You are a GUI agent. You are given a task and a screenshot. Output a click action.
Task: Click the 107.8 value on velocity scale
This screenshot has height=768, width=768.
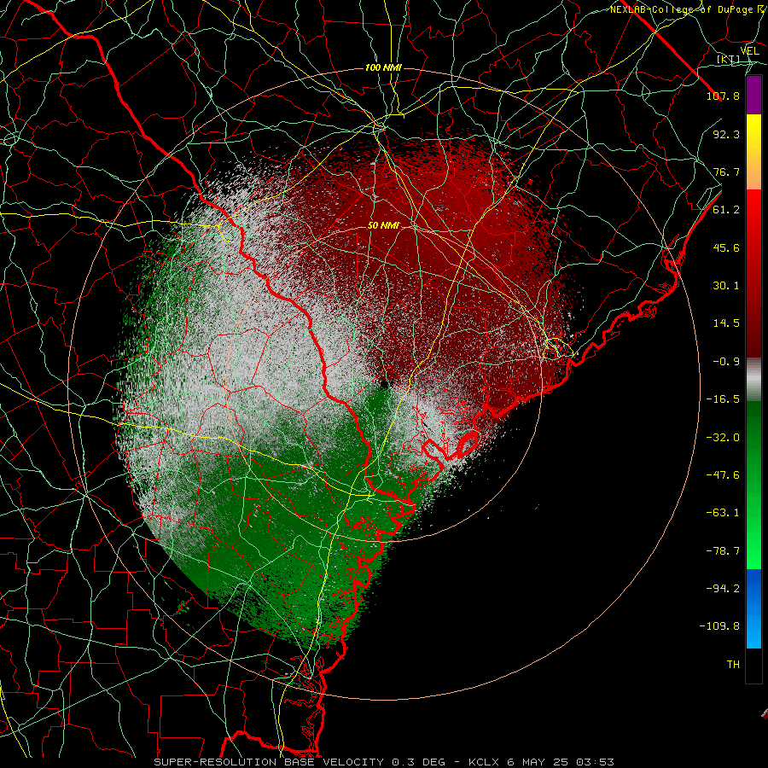click(723, 96)
